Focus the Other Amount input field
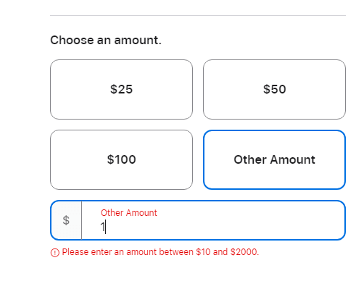 pyautogui.click(x=198, y=220)
